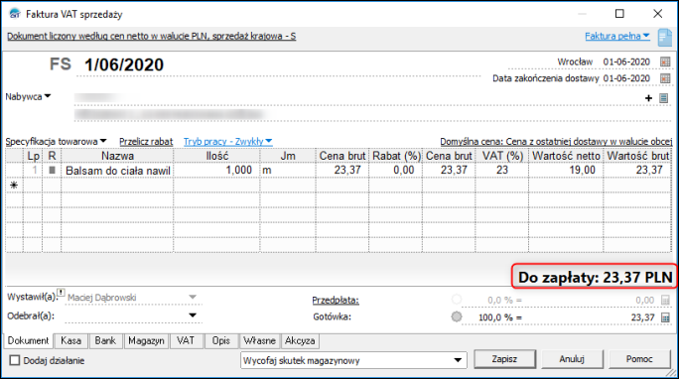Screen dimensions: 679x379
Task: Switch to the Kasa tab
Action: click(71, 340)
